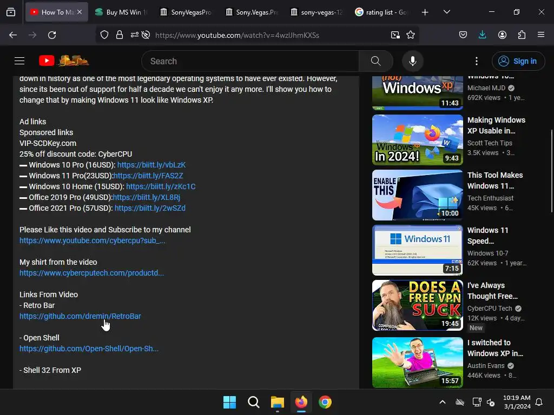Viewport: 554px width, 415px height.
Task: Open the site permissions icon in the address bar
Action: tap(134, 35)
